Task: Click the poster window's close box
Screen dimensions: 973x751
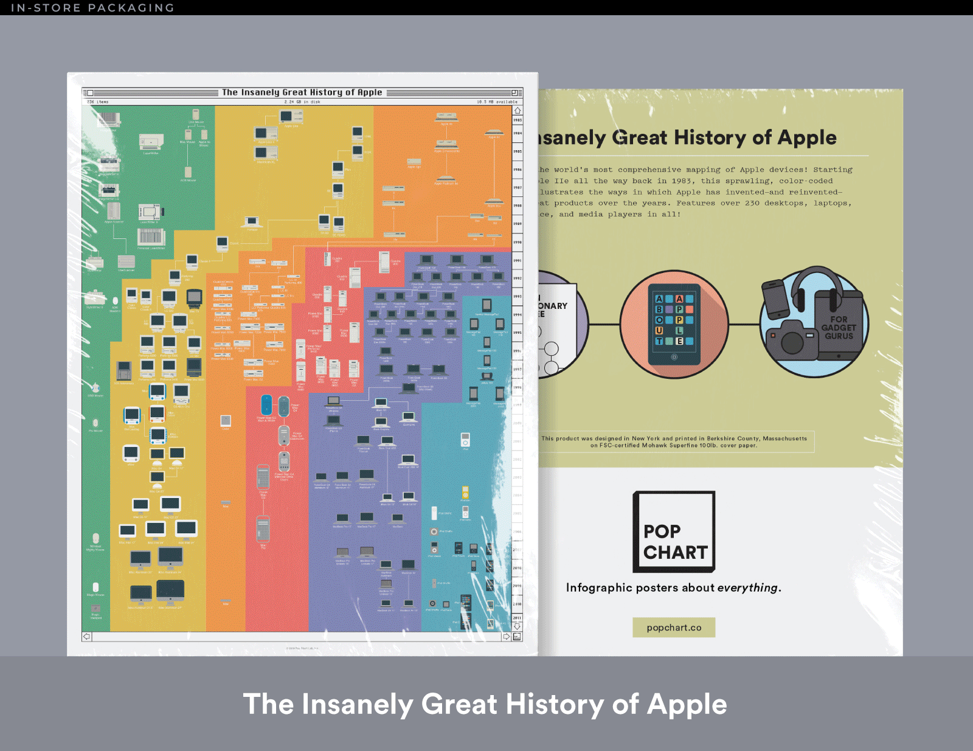Action: tap(90, 93)
